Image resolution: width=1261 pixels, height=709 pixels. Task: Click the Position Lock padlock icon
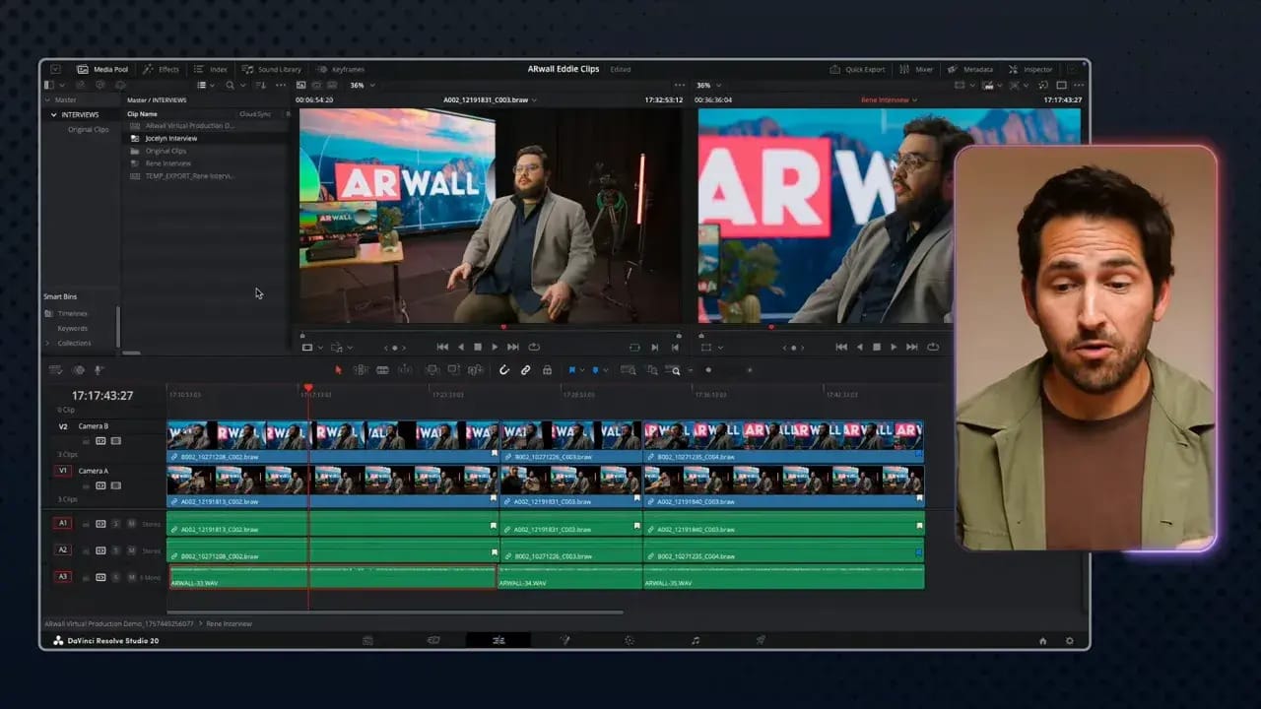click(547, 370)
